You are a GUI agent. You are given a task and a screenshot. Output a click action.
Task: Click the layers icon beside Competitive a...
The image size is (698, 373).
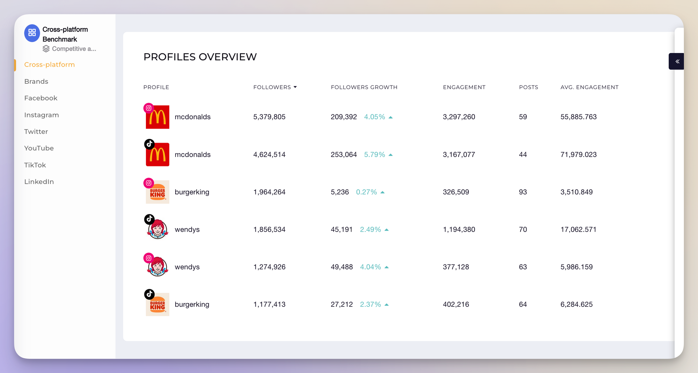(x=46, y=49)
